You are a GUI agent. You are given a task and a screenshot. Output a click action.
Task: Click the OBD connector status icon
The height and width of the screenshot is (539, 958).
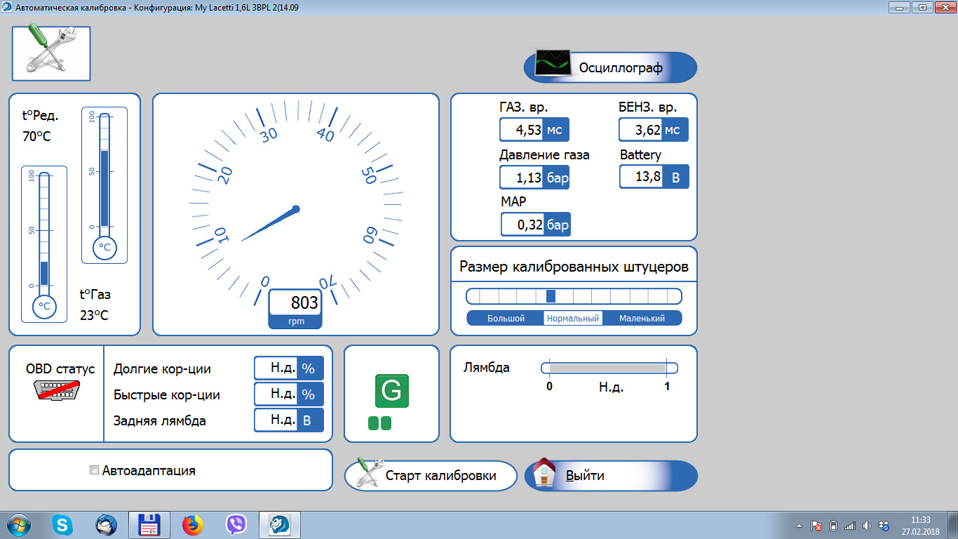pyautogui.click(x=58, y=390)
